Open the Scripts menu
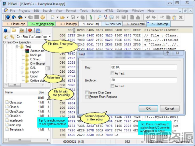 [x=96, y=11]
